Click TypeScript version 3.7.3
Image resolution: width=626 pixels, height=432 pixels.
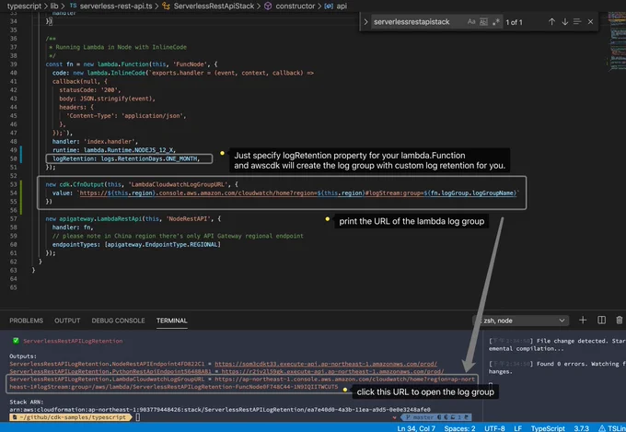[581, 428]
